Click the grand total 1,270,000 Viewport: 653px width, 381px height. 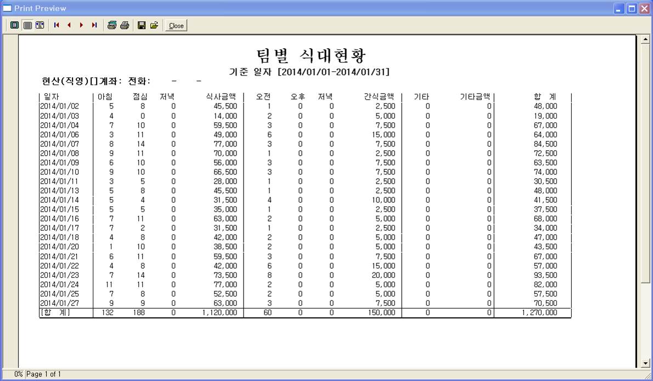(540, 313)
